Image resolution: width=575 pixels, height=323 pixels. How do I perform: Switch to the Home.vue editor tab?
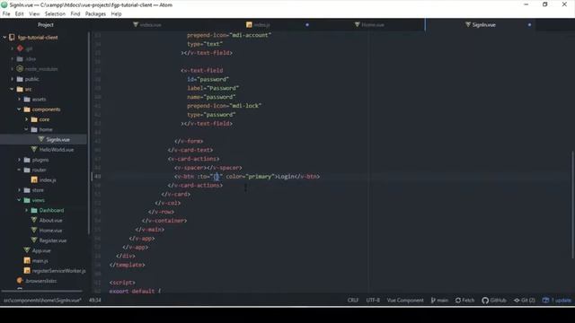pos(369,24)
